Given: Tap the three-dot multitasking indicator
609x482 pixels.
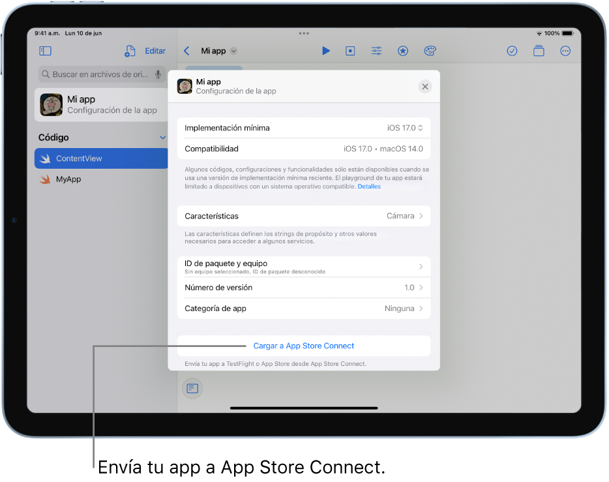Looking at the screenshot, I should point(304,33).
